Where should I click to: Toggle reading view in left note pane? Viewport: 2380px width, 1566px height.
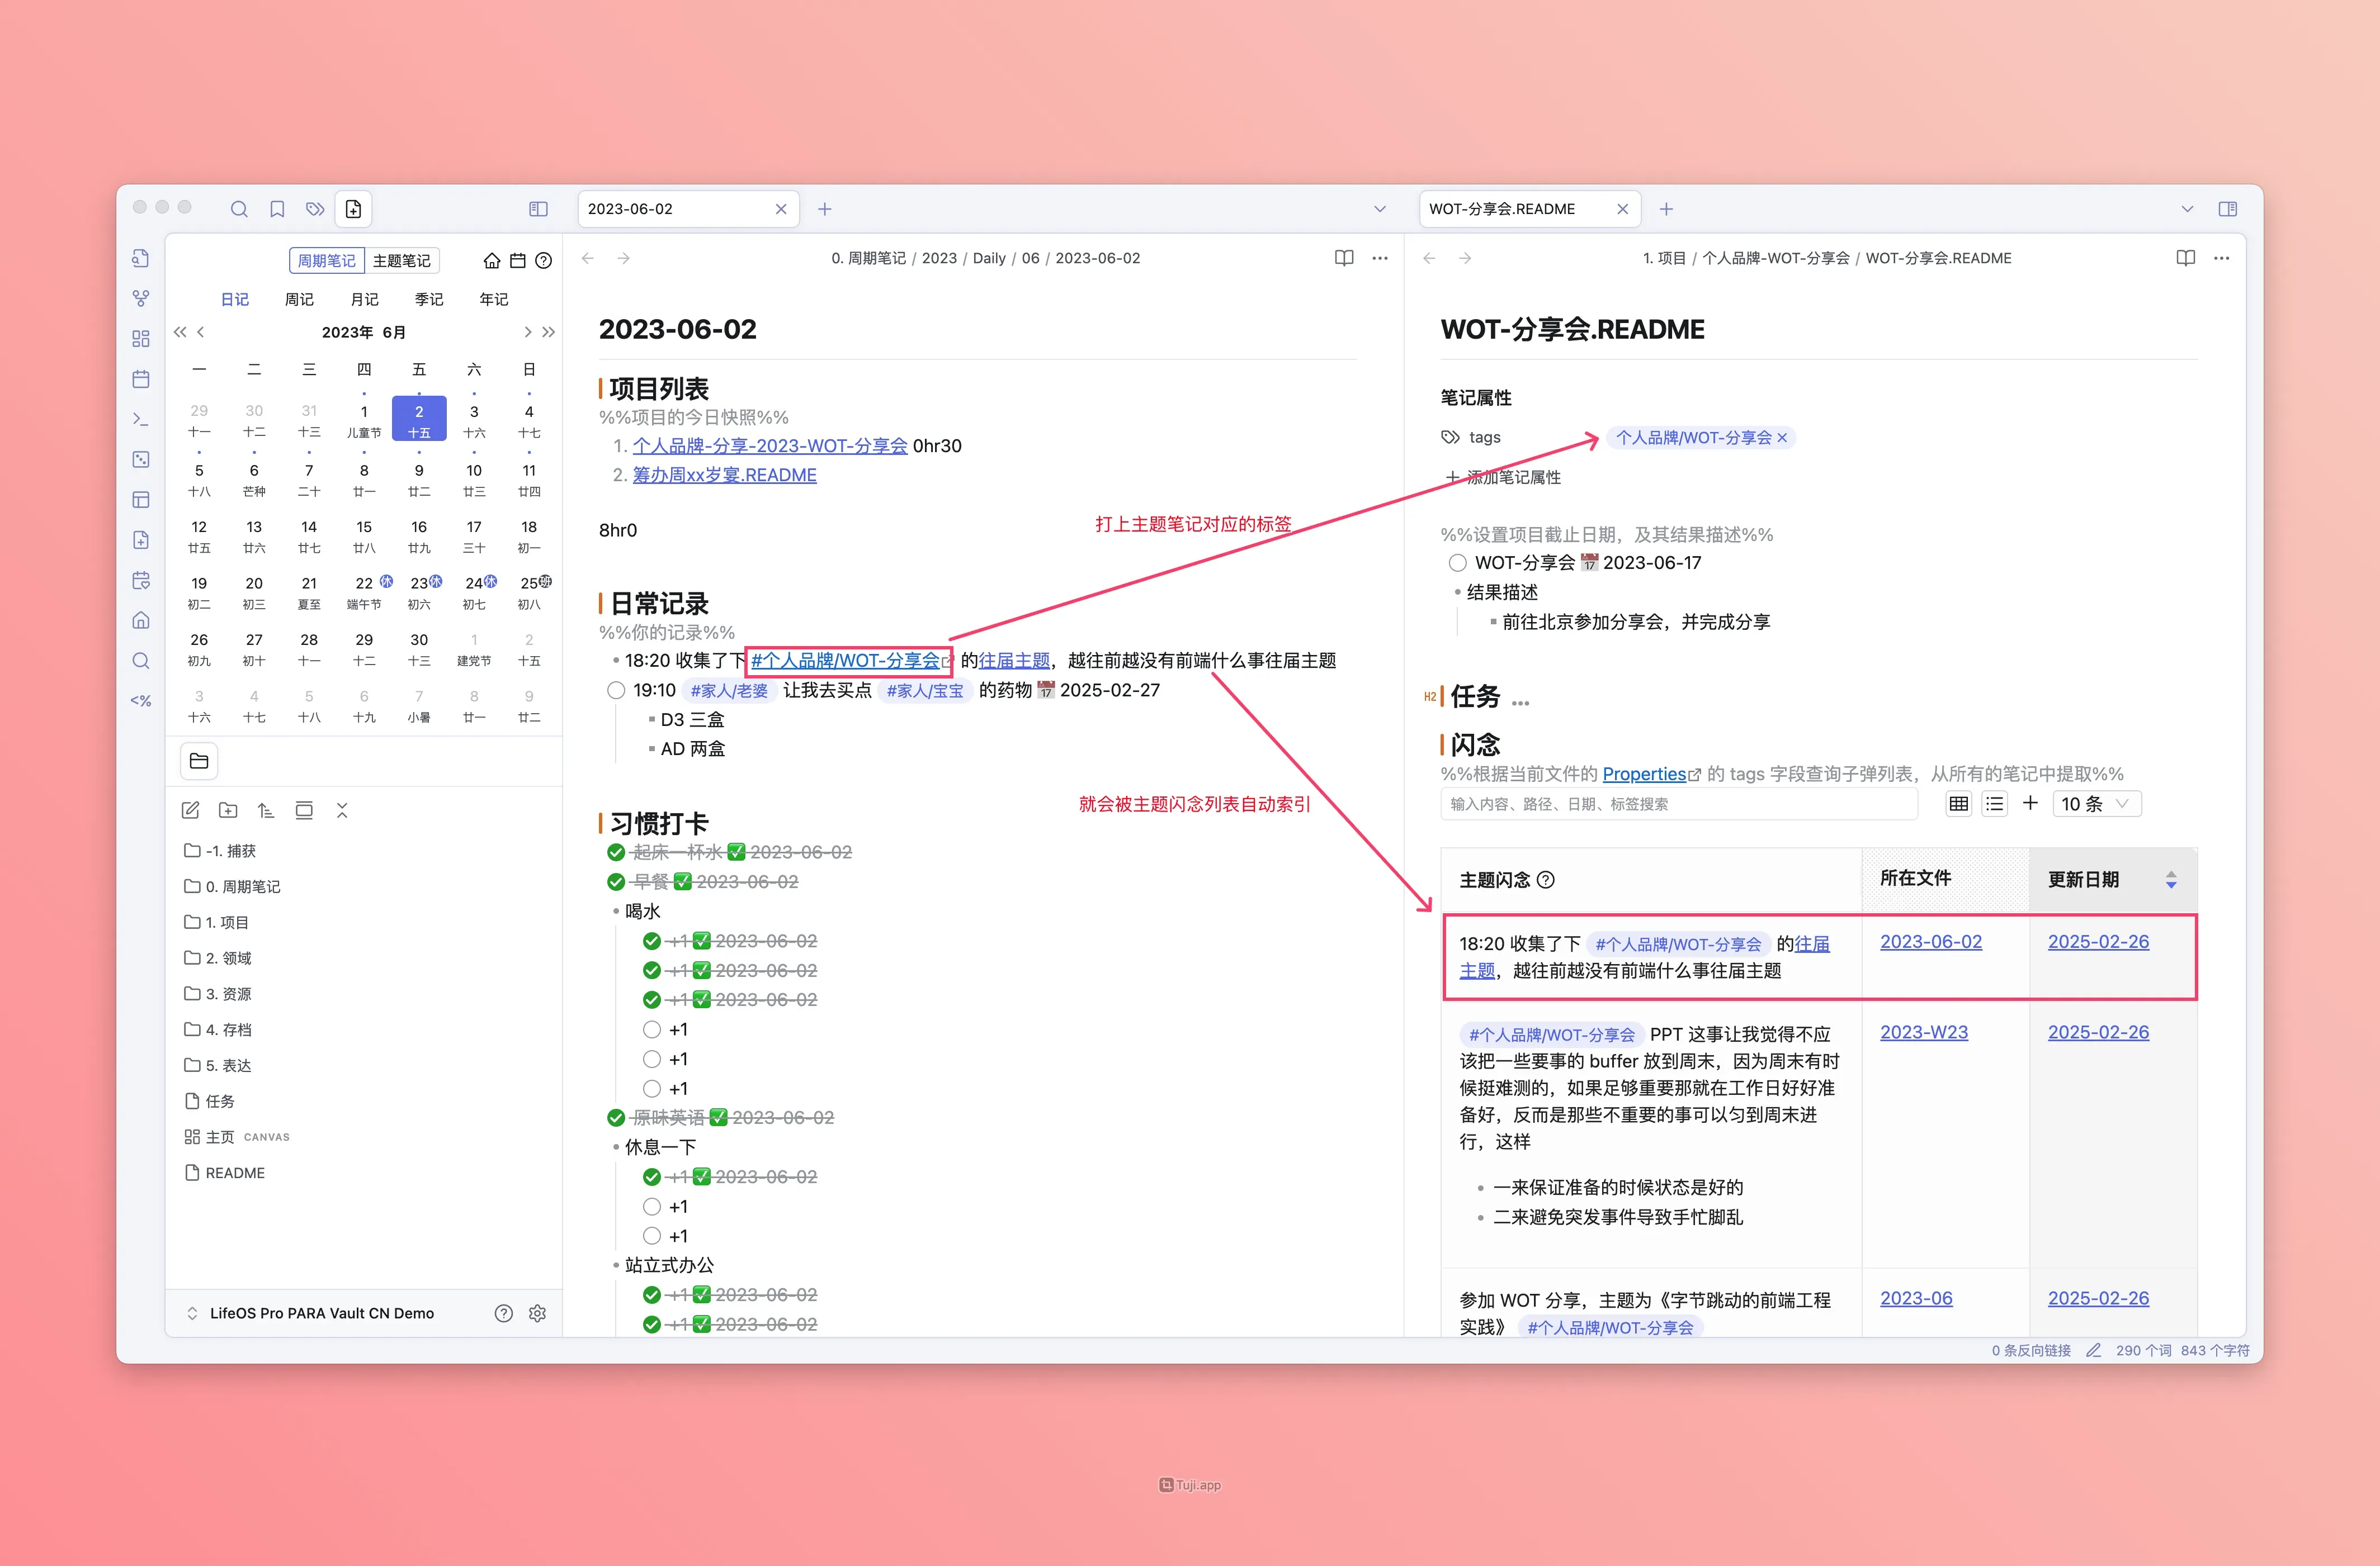tap(1344, 258)
